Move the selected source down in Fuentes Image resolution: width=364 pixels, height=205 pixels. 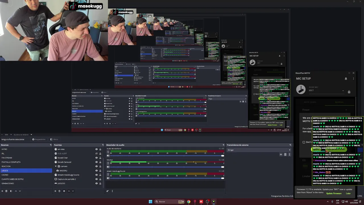73,191
